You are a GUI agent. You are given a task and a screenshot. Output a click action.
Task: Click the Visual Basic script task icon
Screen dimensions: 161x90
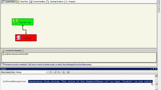click(x=19, y=38)
